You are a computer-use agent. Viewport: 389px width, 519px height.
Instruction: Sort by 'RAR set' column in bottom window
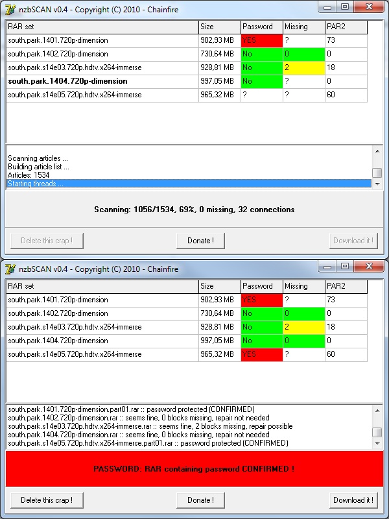click(x=102, y=286)
